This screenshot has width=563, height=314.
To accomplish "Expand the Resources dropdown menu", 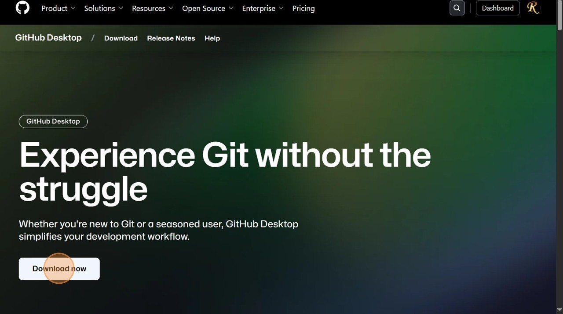I will click(x=153, y=8).
